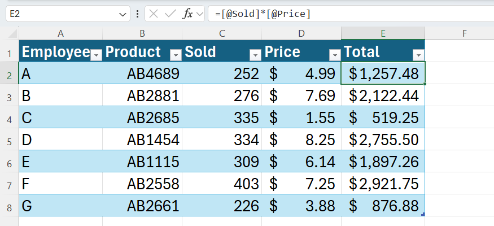The width and height of the screenshot is (494, 226).
Task: Select the Total cell $1,897.26
Action: [383, 162]
